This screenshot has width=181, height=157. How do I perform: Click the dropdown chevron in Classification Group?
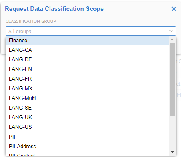click(171, 31)
